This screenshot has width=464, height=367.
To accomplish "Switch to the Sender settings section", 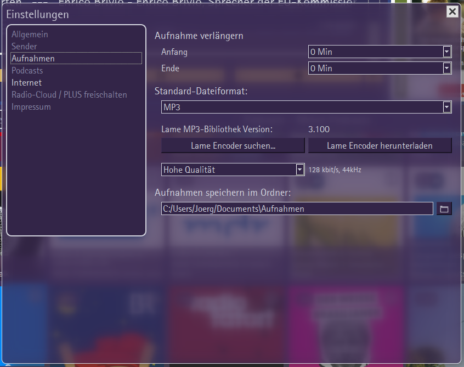I will coord(24,47).
